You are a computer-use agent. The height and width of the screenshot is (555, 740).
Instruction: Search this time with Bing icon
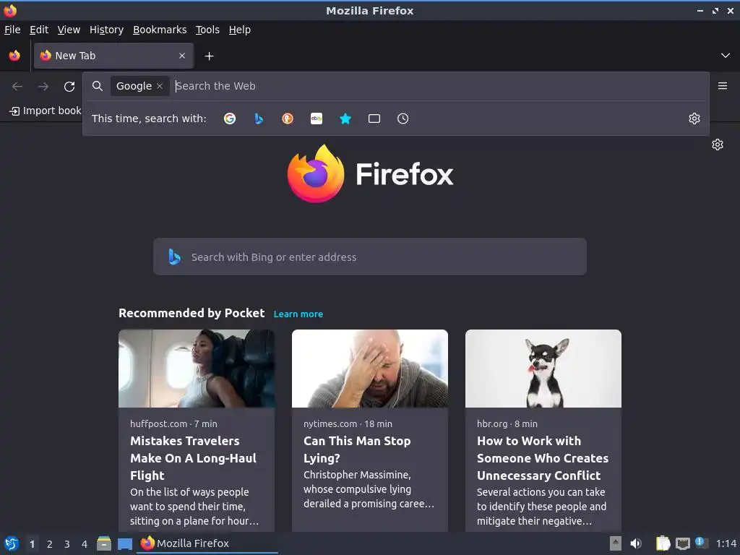click(259, 119)
